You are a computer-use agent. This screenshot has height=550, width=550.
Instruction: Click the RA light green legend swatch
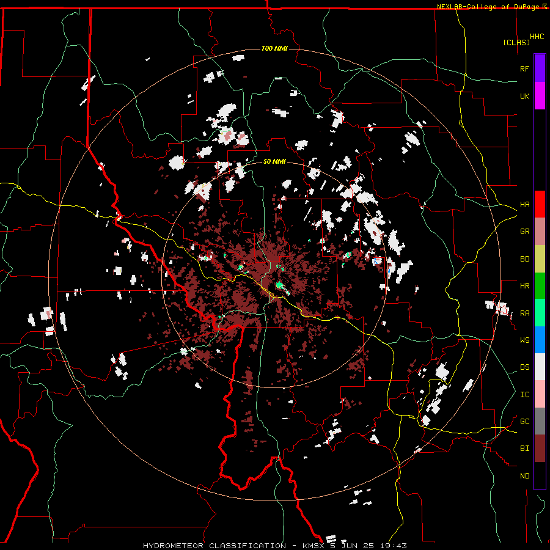coord(540,313)
